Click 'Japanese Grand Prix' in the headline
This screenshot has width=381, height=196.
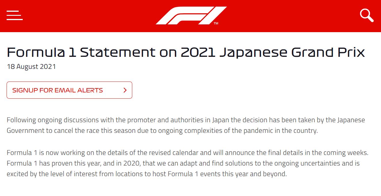click(x=292, y=53)
